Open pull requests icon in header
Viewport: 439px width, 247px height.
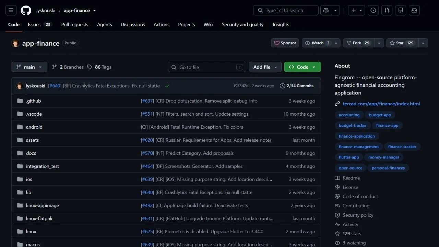387,10
